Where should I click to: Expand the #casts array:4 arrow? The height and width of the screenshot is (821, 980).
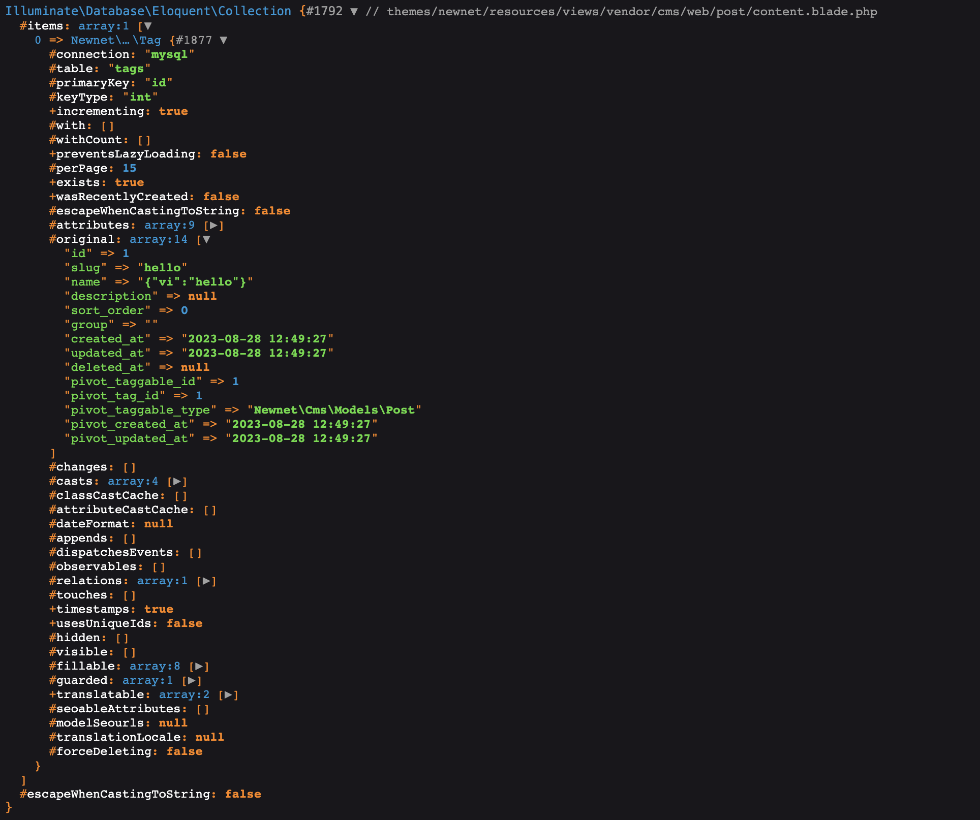[177, 481]
